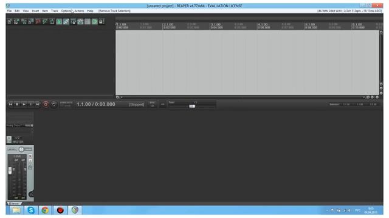This screenshot has height=218, width=389.
Task: Open the Insert menu
Action: coord(35,11)
